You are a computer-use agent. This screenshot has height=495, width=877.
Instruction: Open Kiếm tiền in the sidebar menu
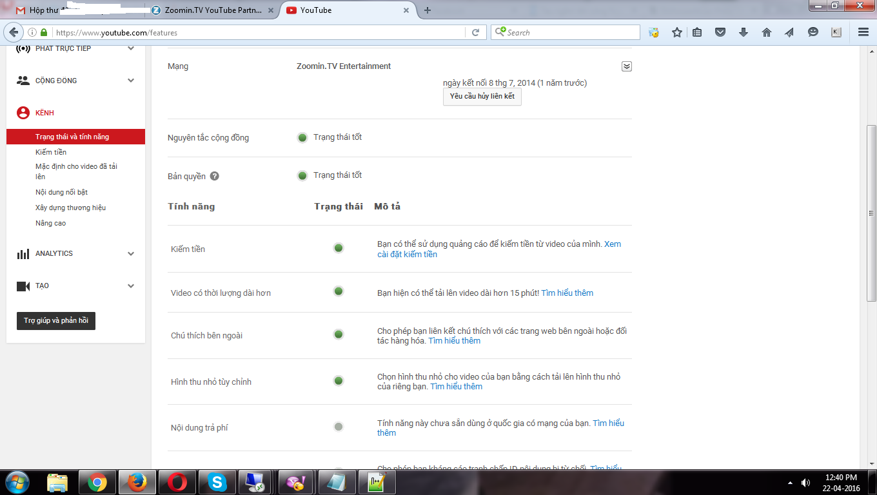click(51, 152)
